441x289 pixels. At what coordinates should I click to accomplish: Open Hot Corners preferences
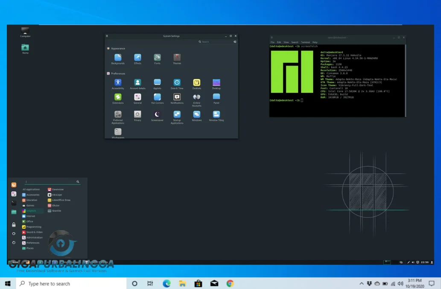pos(158,98)
